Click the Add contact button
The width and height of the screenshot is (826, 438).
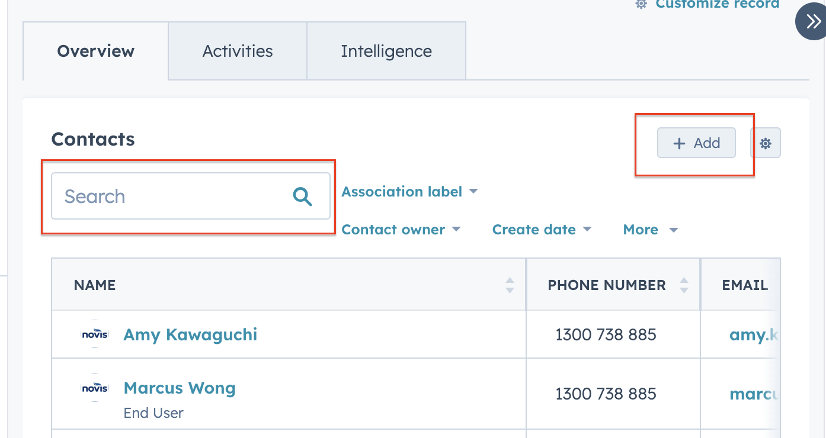point(696,143)
